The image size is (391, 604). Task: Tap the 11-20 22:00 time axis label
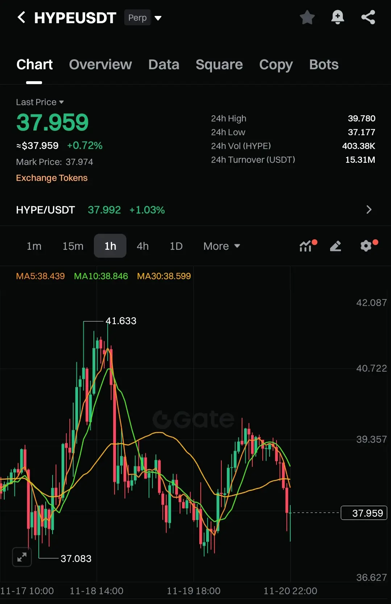[290, 591]
